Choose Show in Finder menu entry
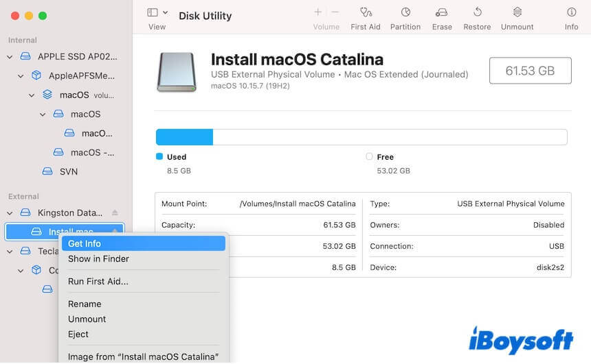Image resolution: width=591 pixels, height=364 pixels. click(98, 259)
